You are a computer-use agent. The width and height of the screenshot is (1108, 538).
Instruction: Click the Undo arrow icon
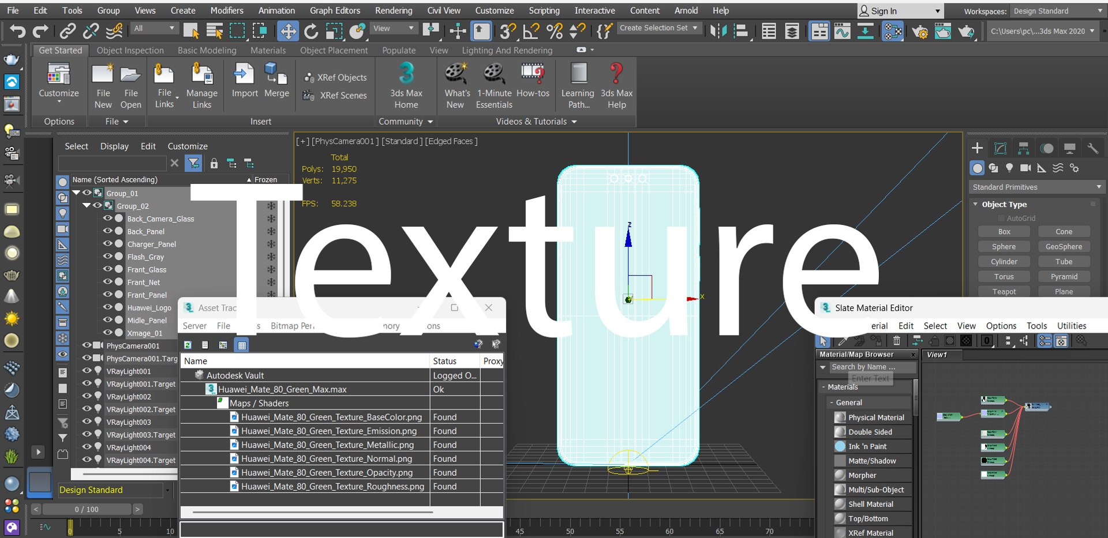pos(17,31)
